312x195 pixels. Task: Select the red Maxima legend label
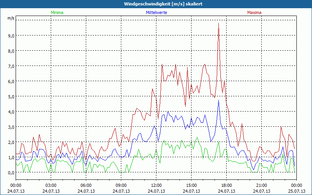click(x=254, y=12)
